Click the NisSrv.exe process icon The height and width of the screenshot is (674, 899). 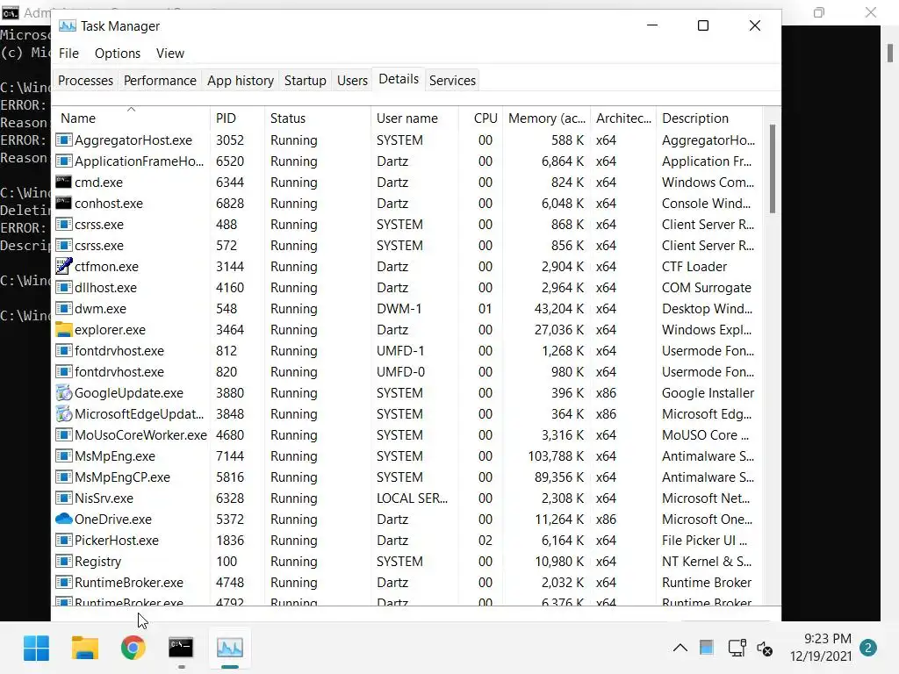(63, 498)
